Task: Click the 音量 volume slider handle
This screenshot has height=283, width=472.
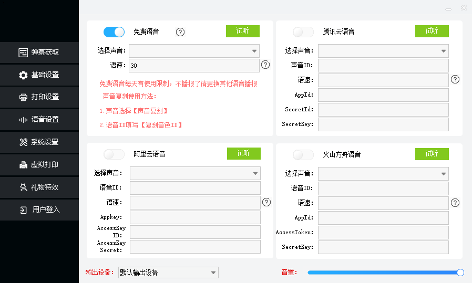Action: [460, 272]
